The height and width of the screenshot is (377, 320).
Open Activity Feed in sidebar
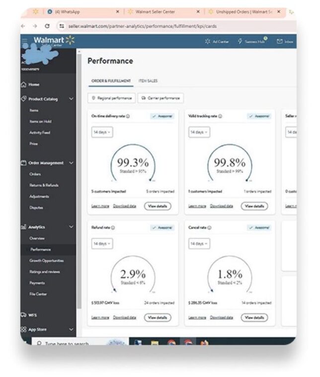tap(40, 132)
